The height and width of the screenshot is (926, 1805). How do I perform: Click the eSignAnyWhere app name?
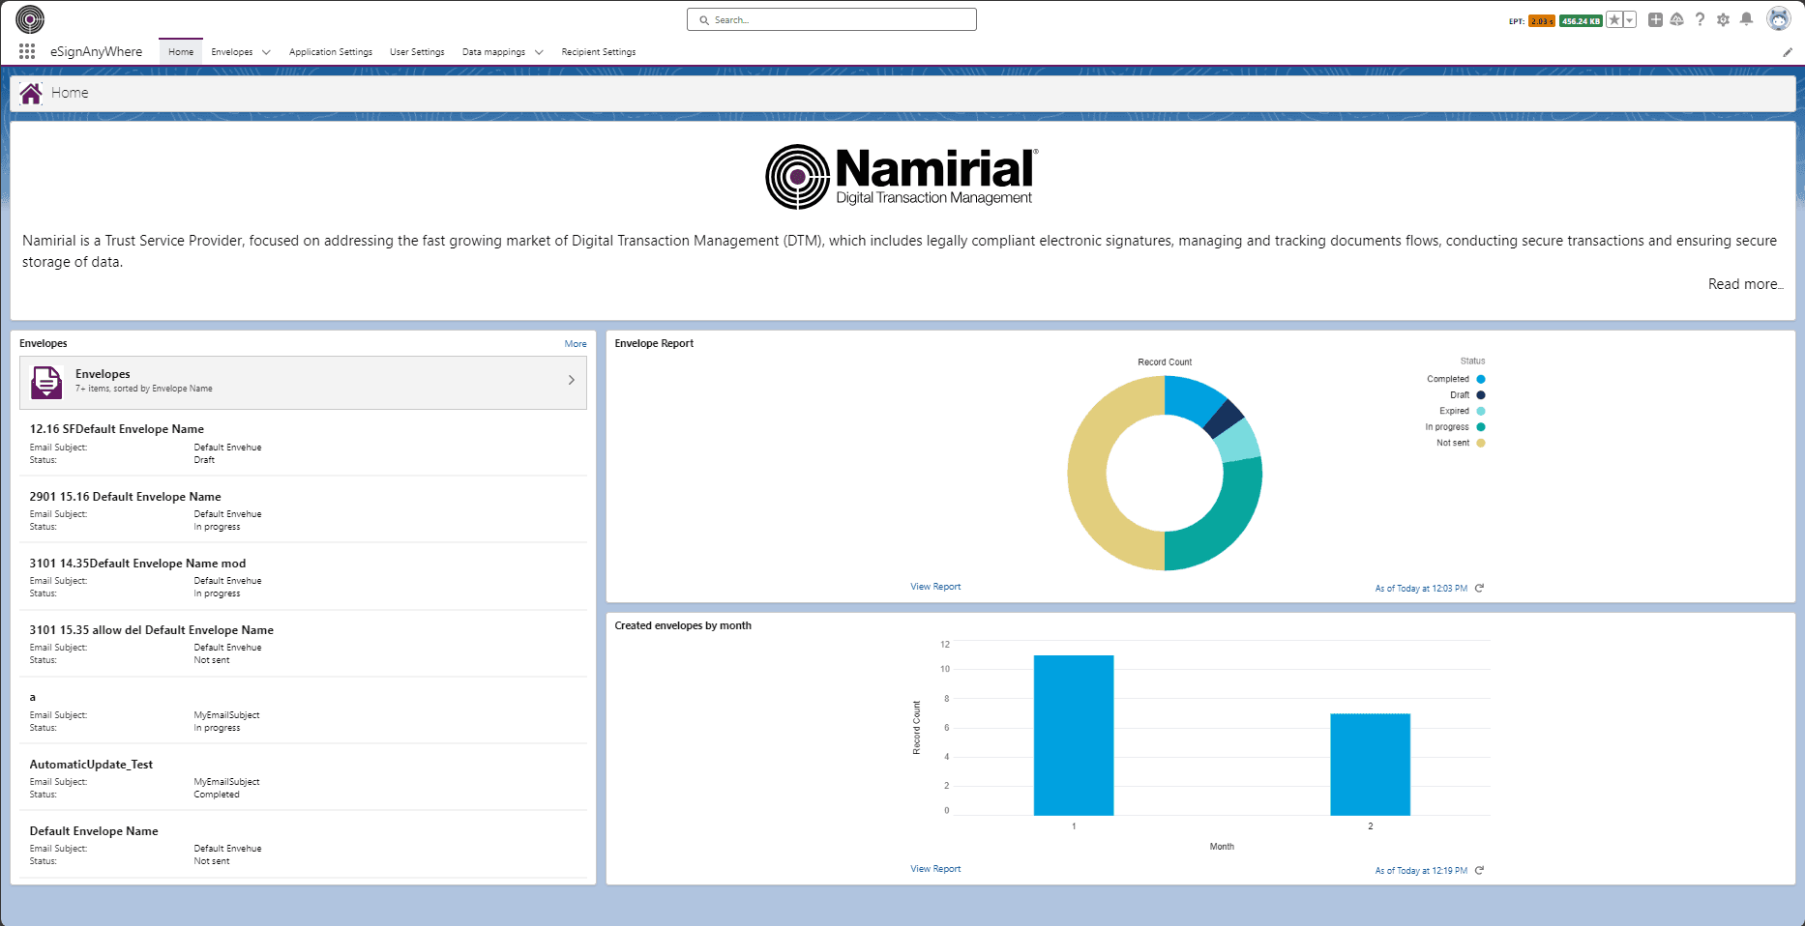click(97, 52)
